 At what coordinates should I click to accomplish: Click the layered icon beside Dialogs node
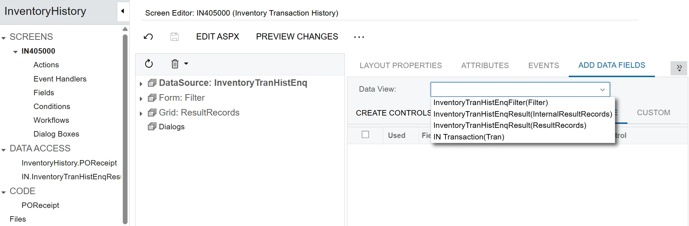(151, 126)
